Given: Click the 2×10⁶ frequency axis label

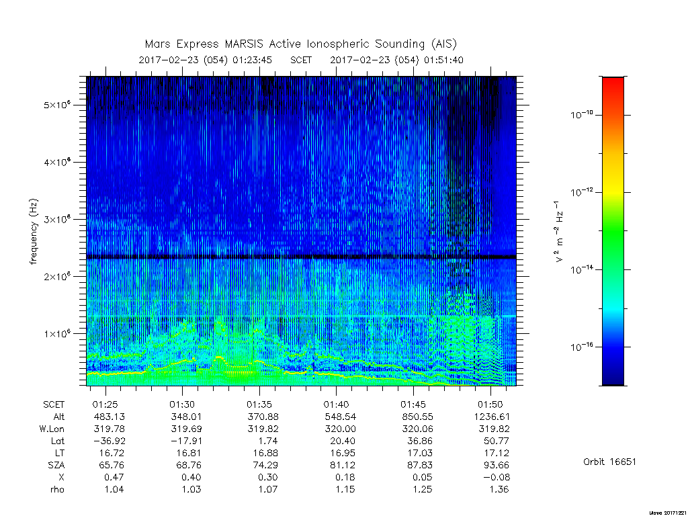Looking at the screenshot, I should click(x=57, y=277).
